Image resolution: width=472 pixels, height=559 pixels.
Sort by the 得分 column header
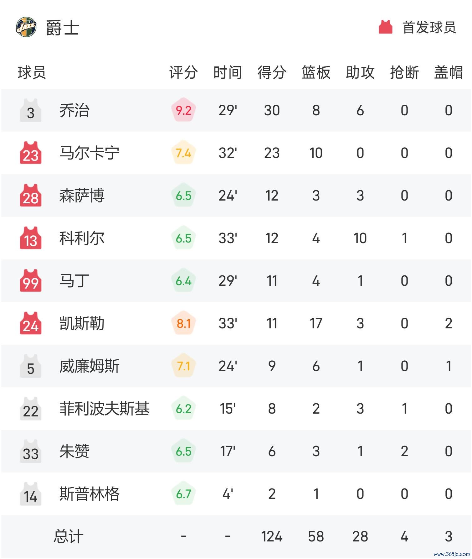(272, 72)
